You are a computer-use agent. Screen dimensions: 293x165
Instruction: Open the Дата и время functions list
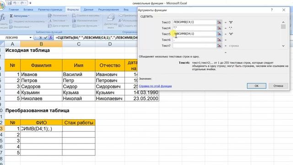point(59,26)
